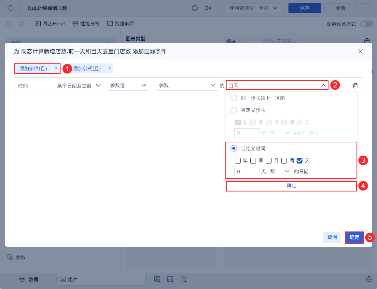This screenshot has width=377, height=289.
Task: Toggle the 深色预览模式 switch
Action: (x=367, y=24)
